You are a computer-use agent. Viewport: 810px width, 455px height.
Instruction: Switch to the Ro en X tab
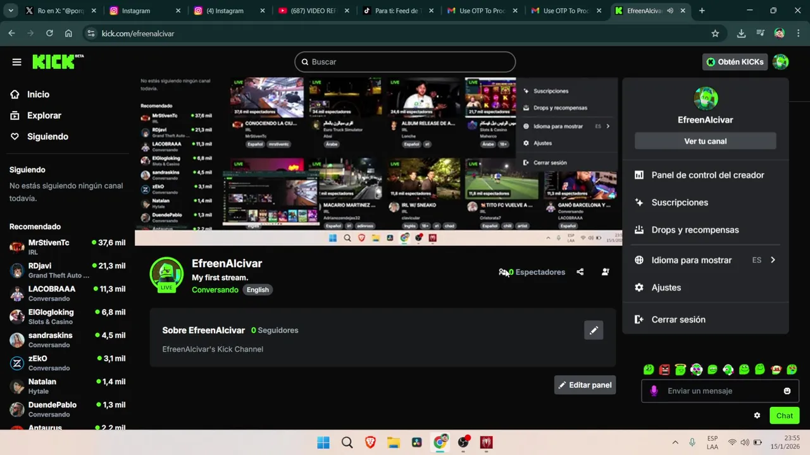(61, 11)
